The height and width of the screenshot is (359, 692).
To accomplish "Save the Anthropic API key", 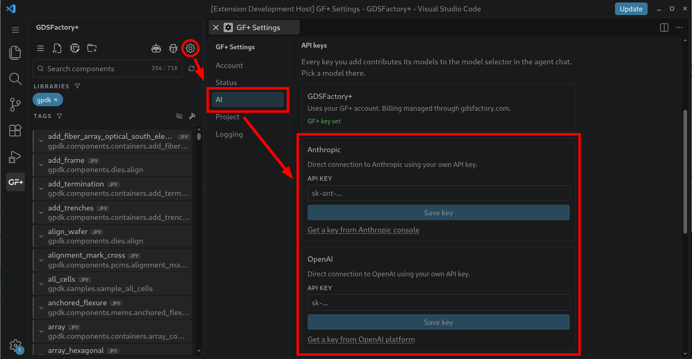I will pyautogui.click(x=438, y=212).
